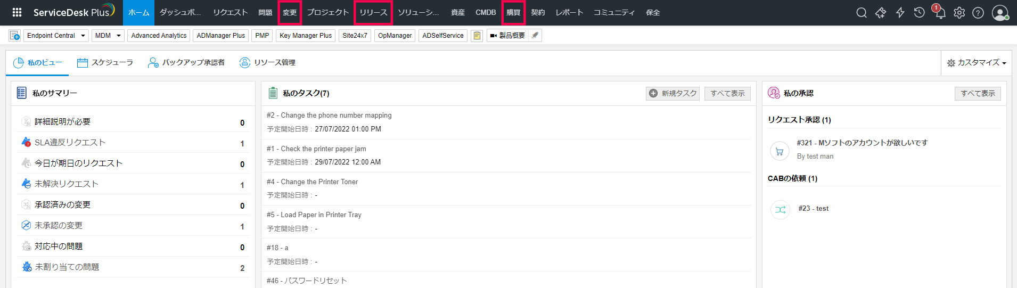Open the ダッシュボード tab
1017x288 pixels.
(180, 13)
